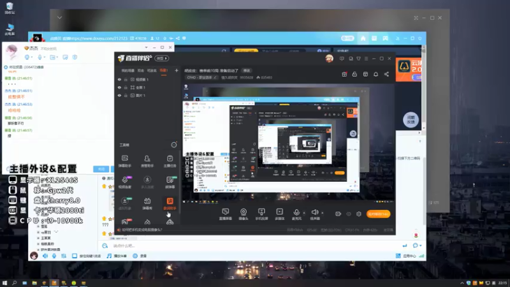Toggle the pill switch in Douyu title bar
The height and width of the screenshot is (287, 510).
(x=347, y=38)
